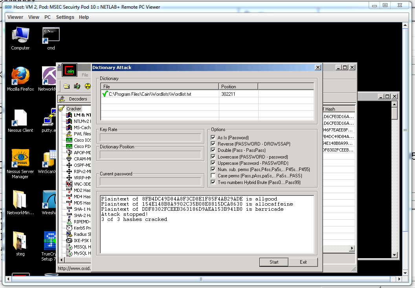Toggle the Lowercase option checkbox
The width and height of the screenshot is (415, 288).
[213, 157]
